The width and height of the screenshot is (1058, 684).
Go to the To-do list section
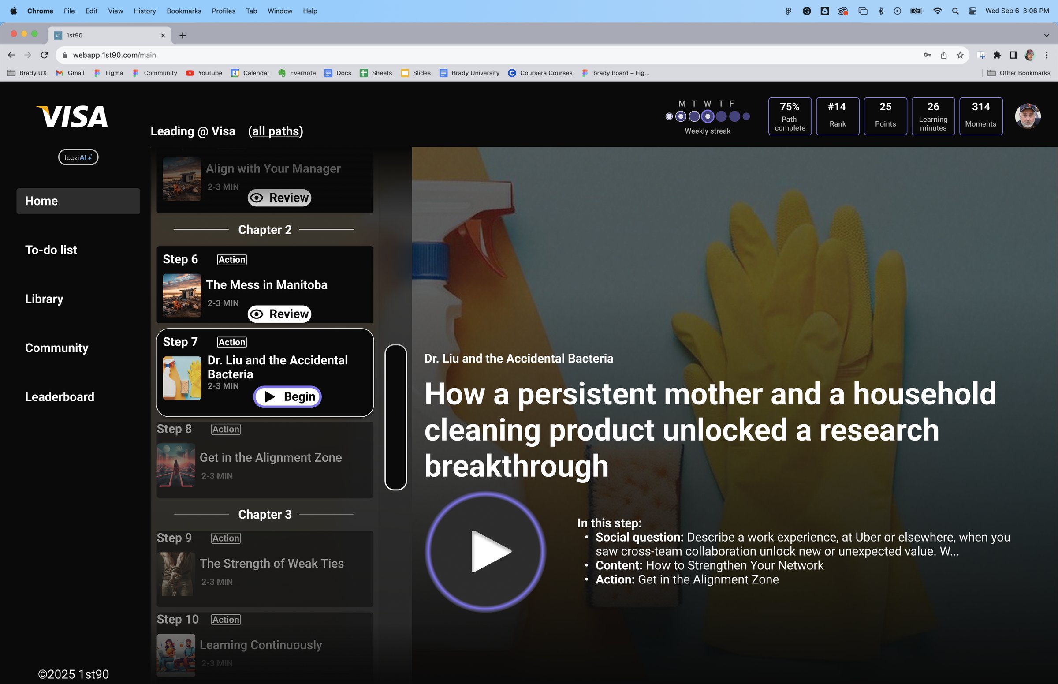pyautogui.click(x=51, y=250)
